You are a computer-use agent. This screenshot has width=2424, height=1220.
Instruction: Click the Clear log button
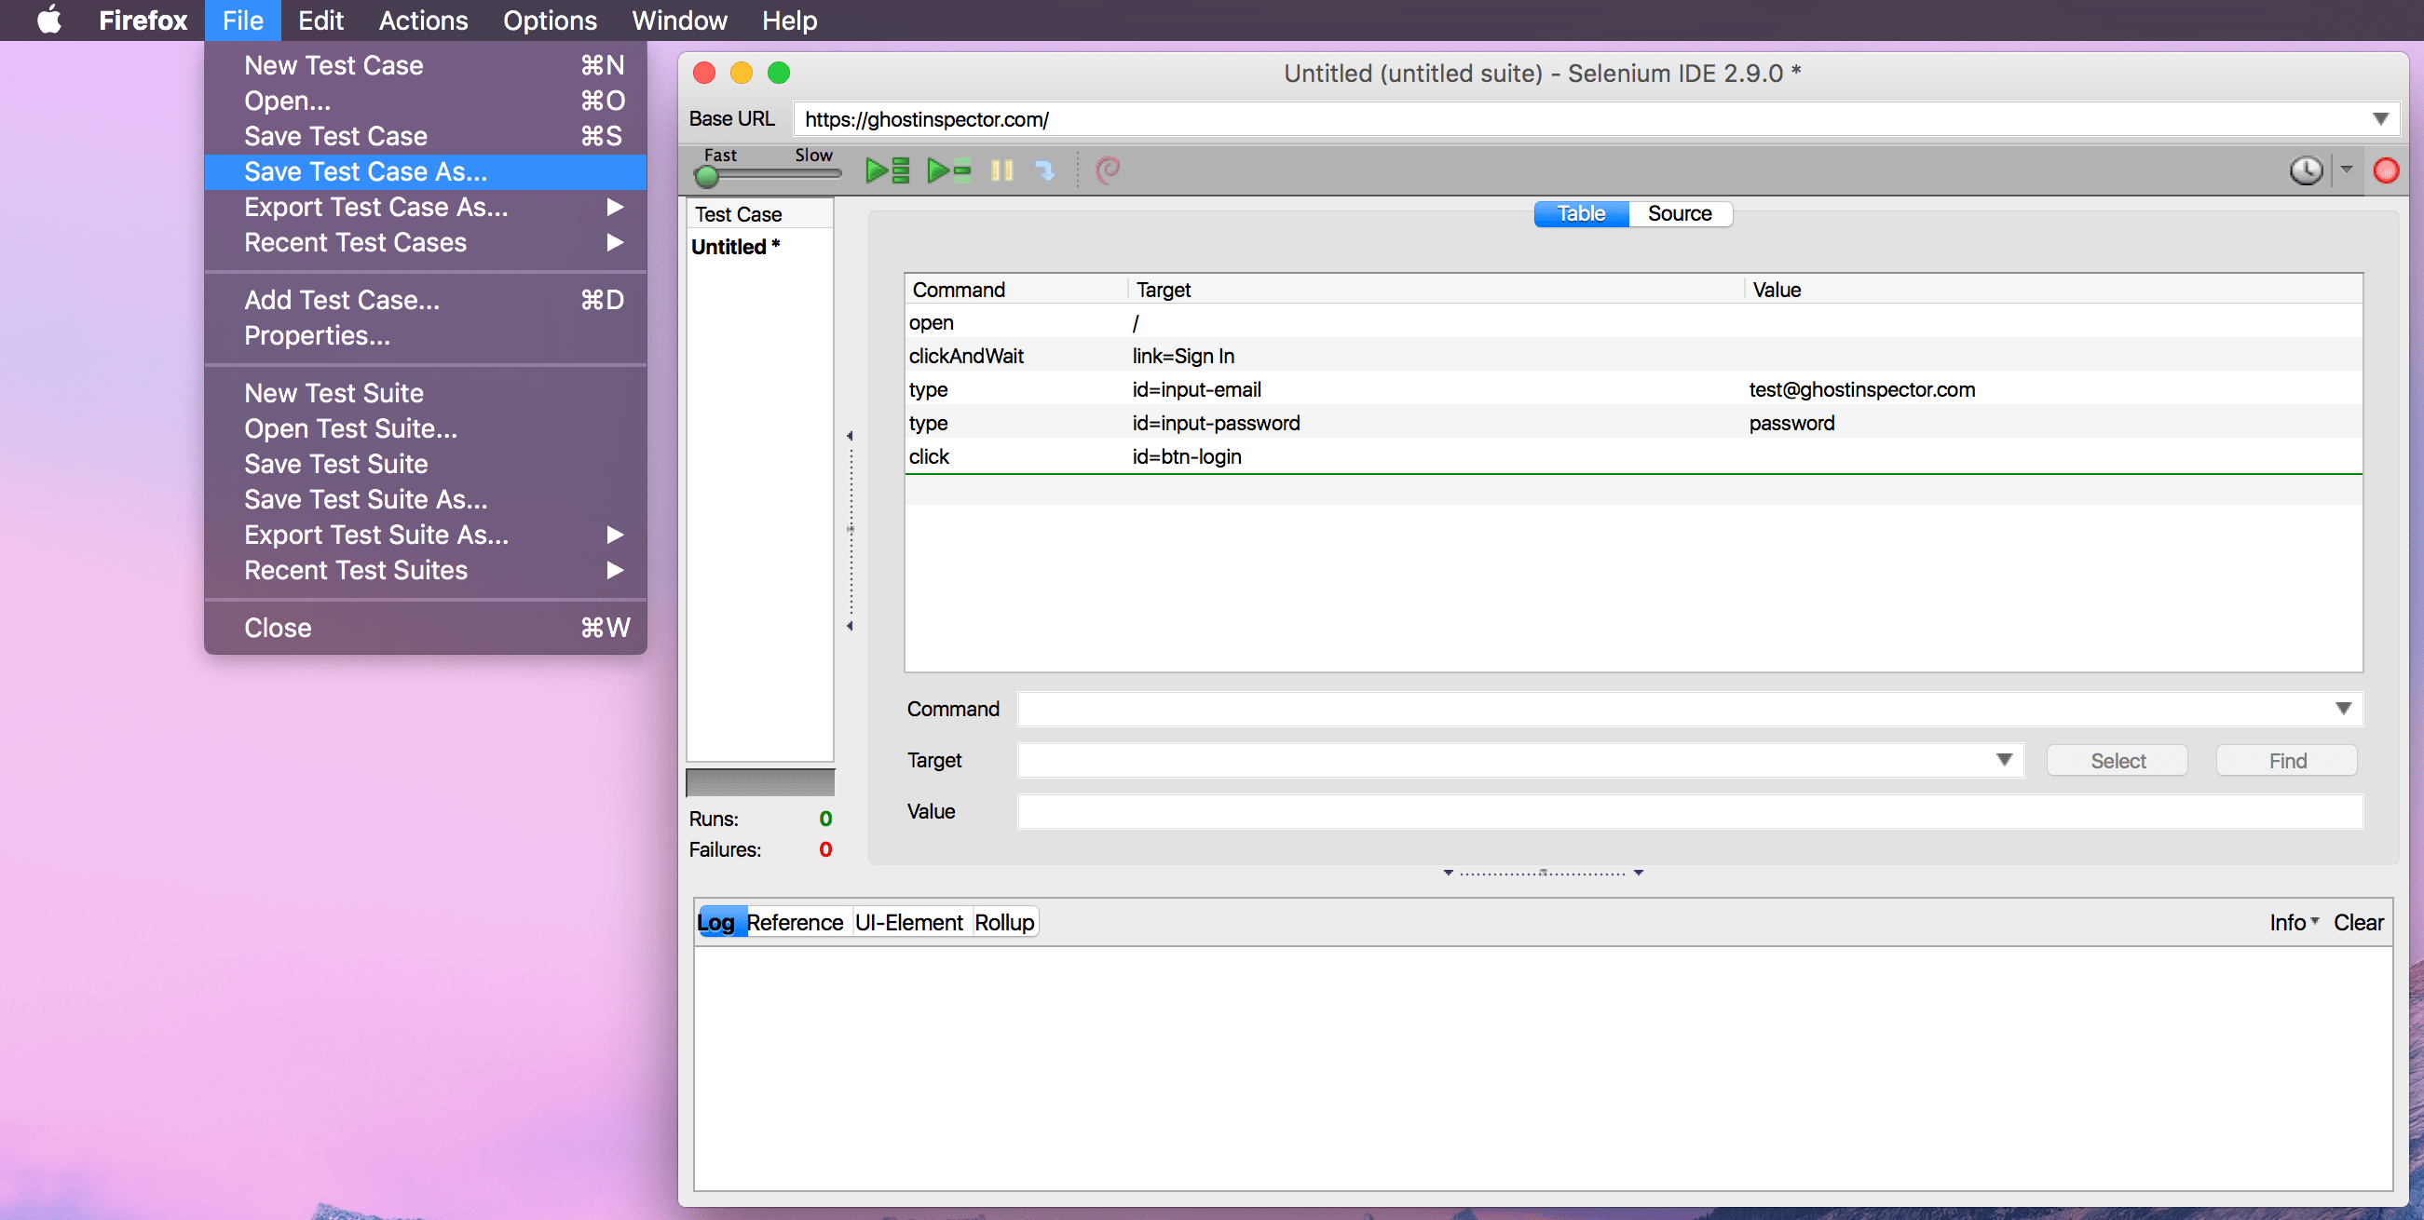point(2358,923)
